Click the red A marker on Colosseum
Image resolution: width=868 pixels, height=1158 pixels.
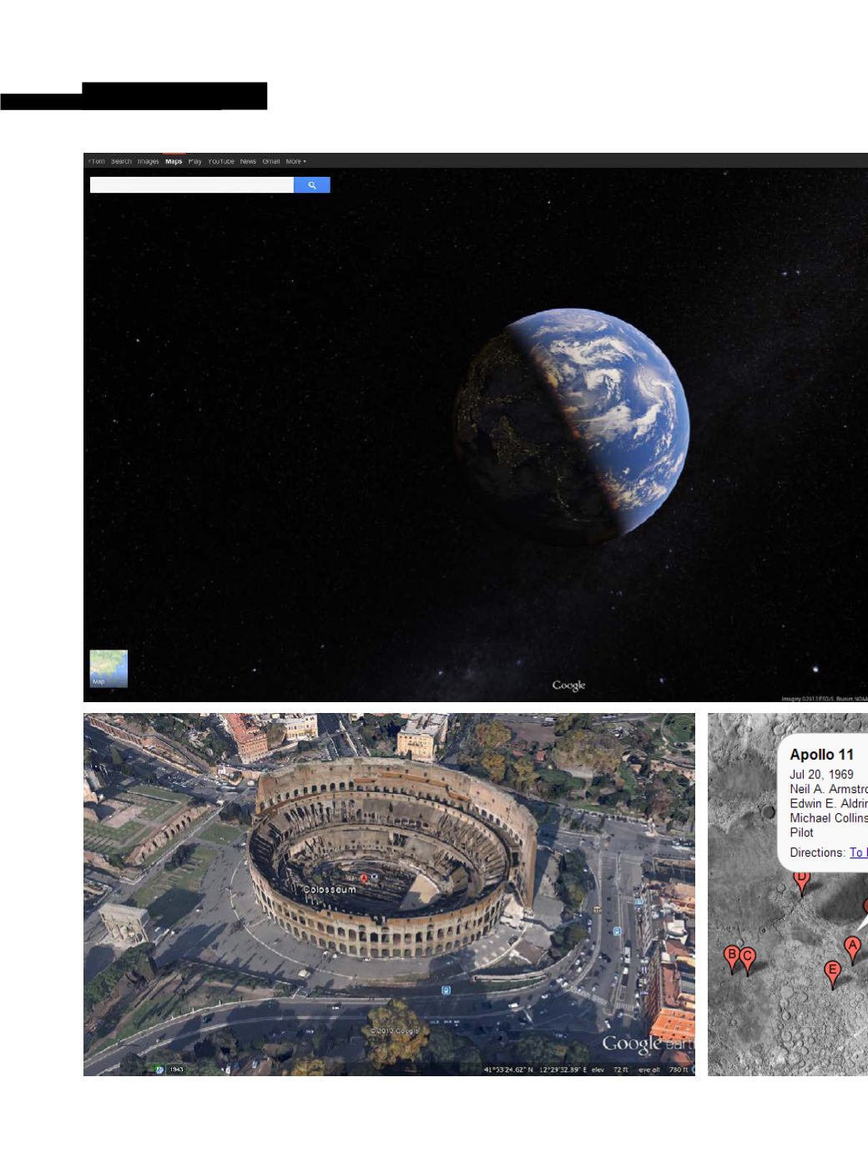[364, 878]
